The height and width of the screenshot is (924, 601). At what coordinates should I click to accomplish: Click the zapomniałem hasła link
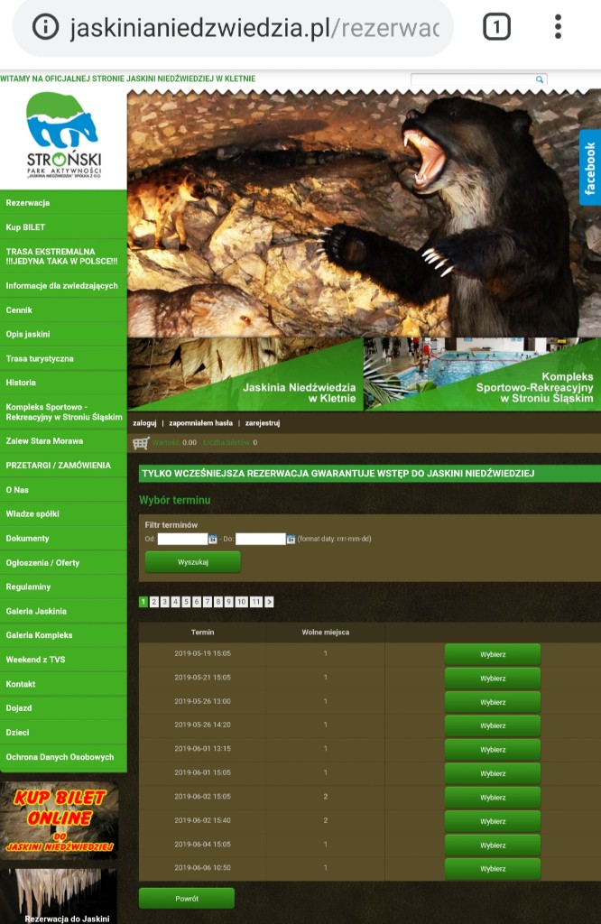200,423
